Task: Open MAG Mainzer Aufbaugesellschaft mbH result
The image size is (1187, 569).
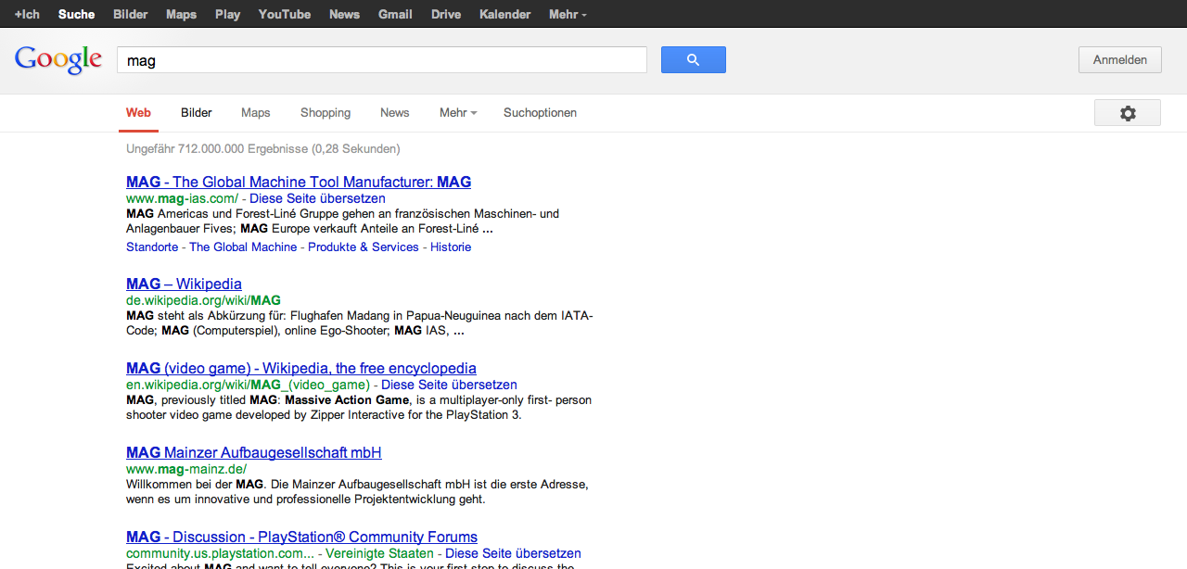Action: (x=253, y=453)
